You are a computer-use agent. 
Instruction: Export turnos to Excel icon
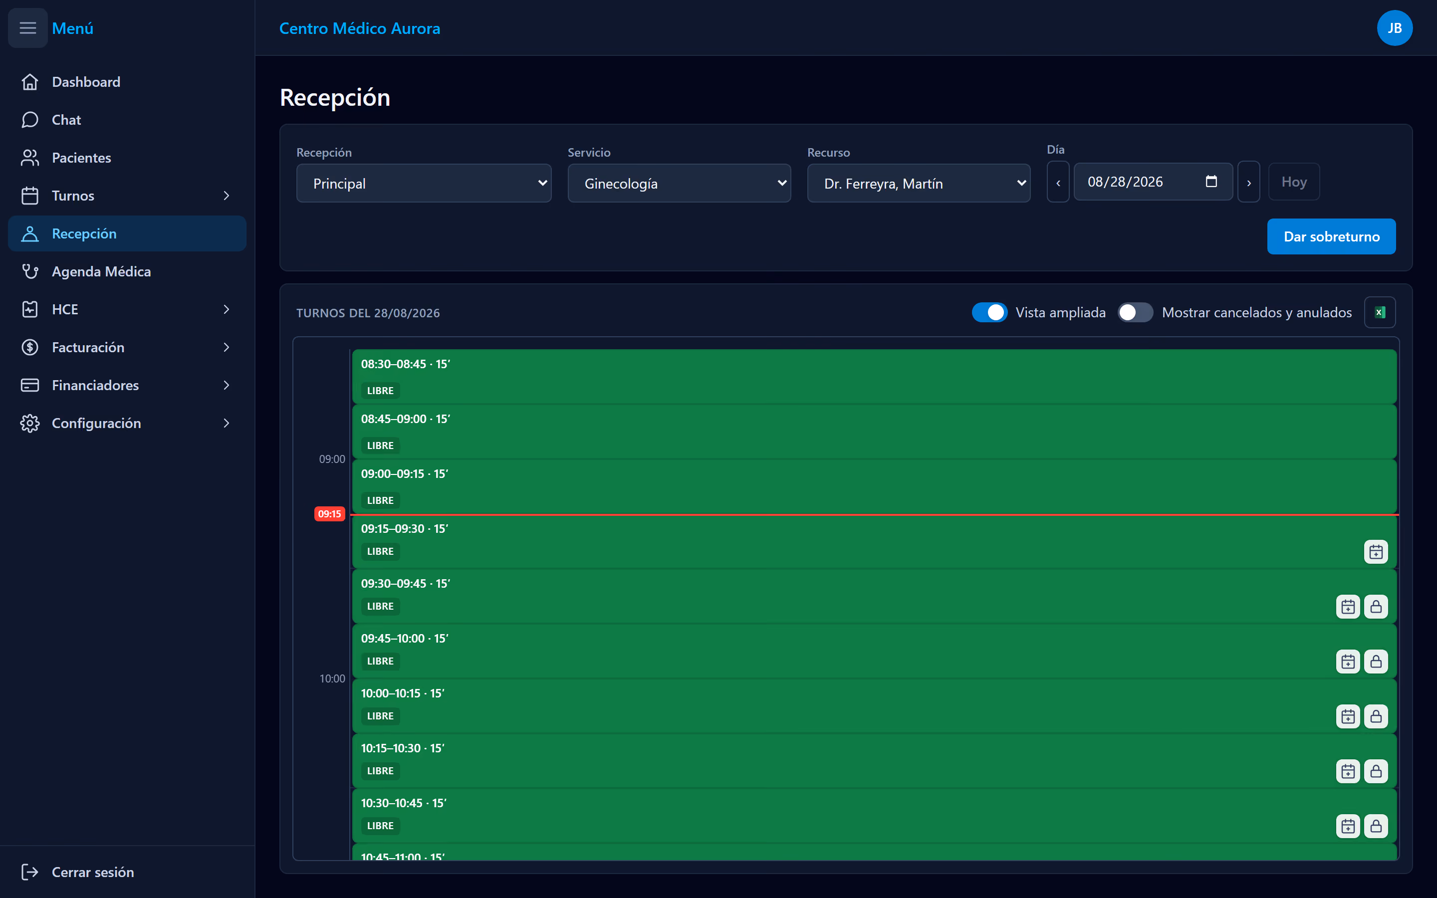(1380, 312)
